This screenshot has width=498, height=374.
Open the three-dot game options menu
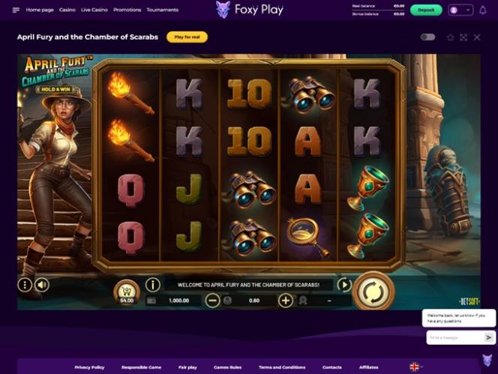pyautogui.click(x=25, y=285)
